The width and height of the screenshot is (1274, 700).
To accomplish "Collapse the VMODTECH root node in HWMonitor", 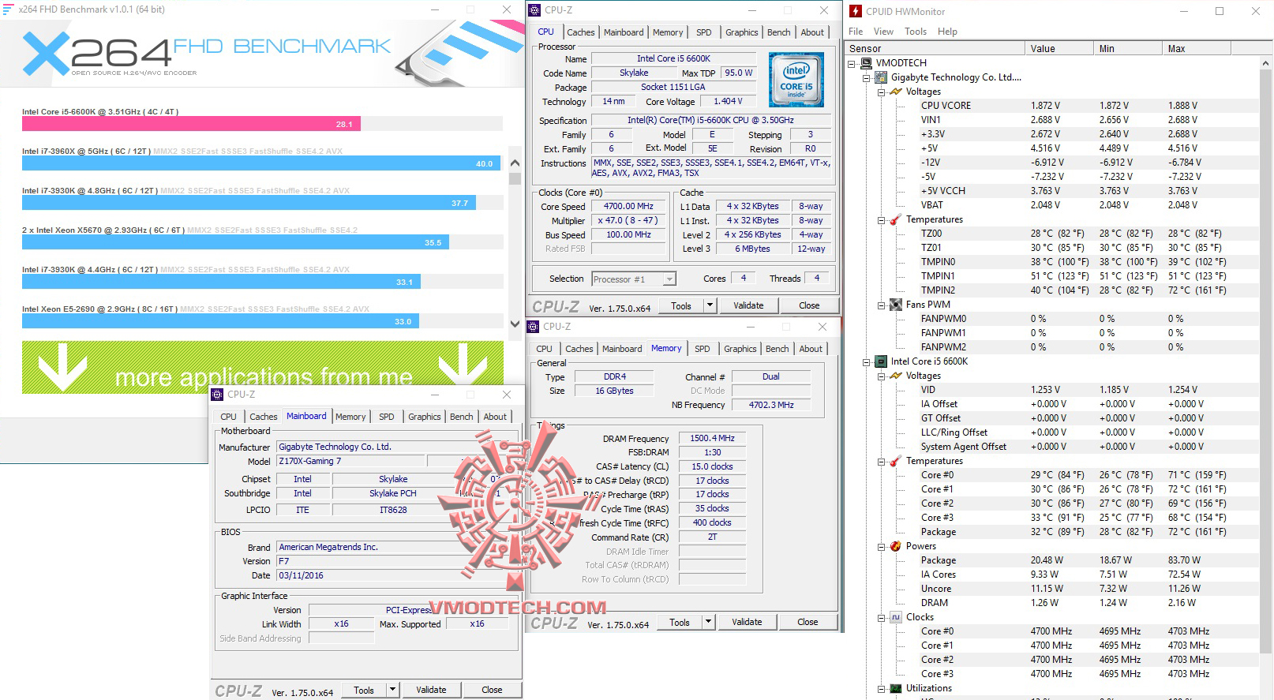I will point(852,64).
